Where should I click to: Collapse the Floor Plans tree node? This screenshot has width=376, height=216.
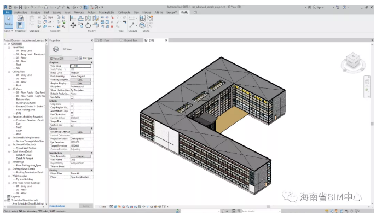(x=9, y=48)
